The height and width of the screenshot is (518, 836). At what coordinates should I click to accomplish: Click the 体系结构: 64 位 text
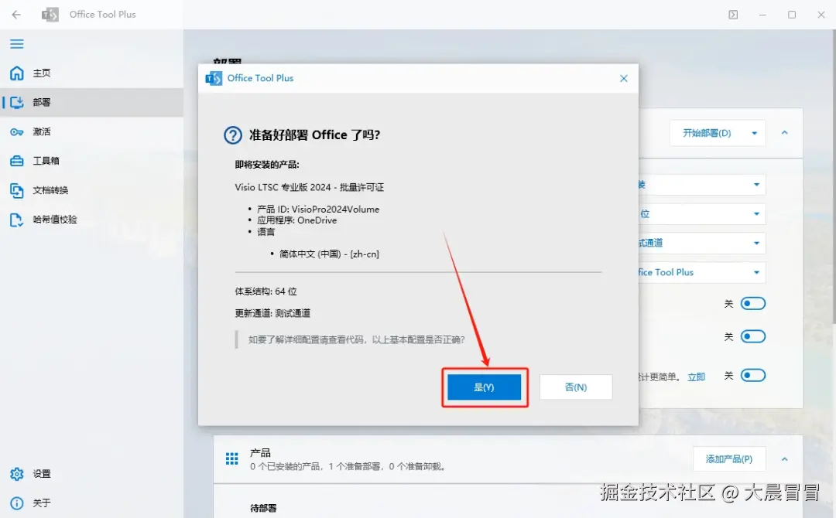point(266,291)
